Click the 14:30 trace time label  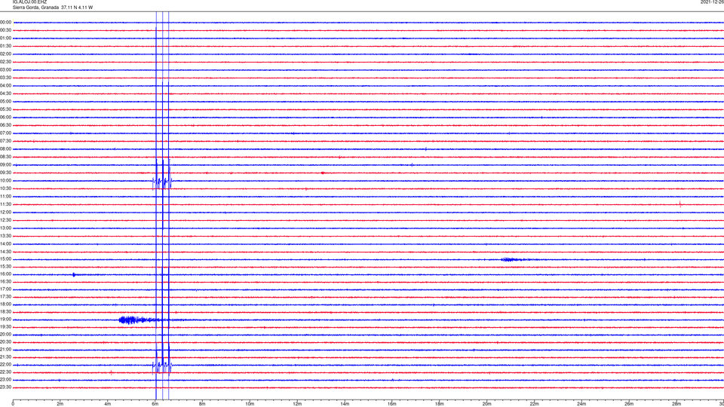coord(5,252)
